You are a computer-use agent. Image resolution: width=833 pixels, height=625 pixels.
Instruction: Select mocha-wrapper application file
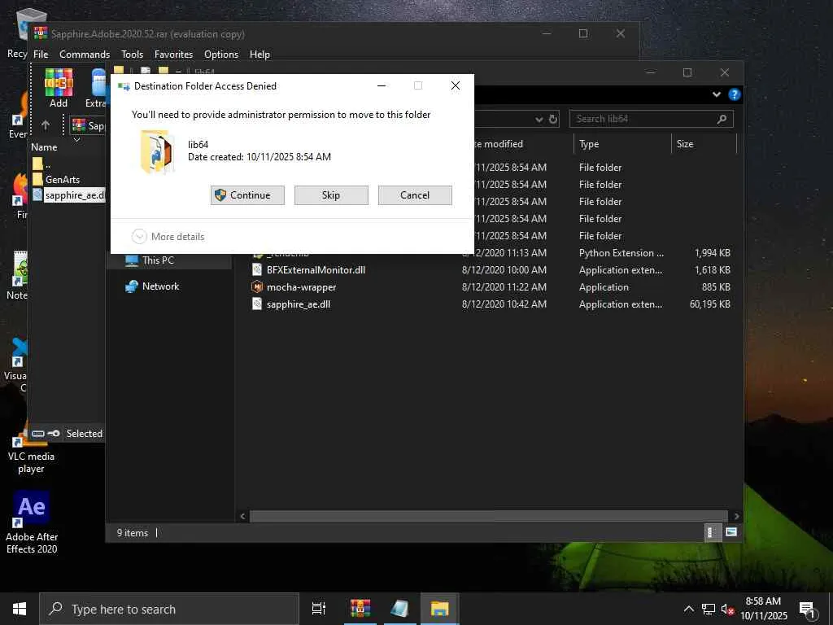point(301,287)
